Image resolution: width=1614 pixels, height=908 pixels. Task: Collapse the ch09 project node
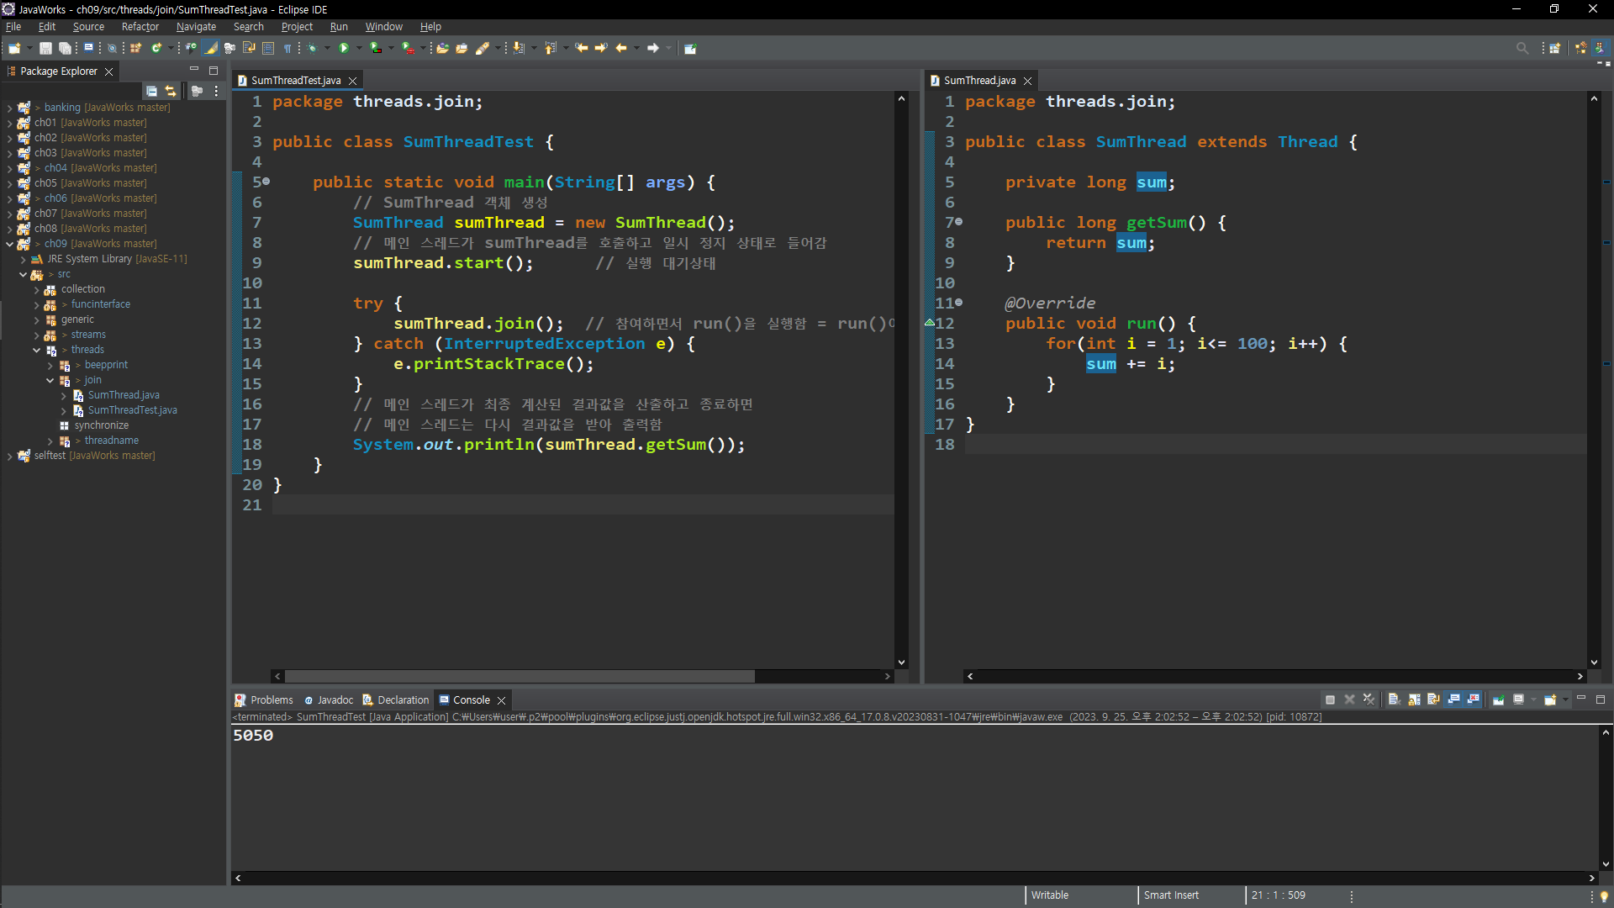pos(9,244)
